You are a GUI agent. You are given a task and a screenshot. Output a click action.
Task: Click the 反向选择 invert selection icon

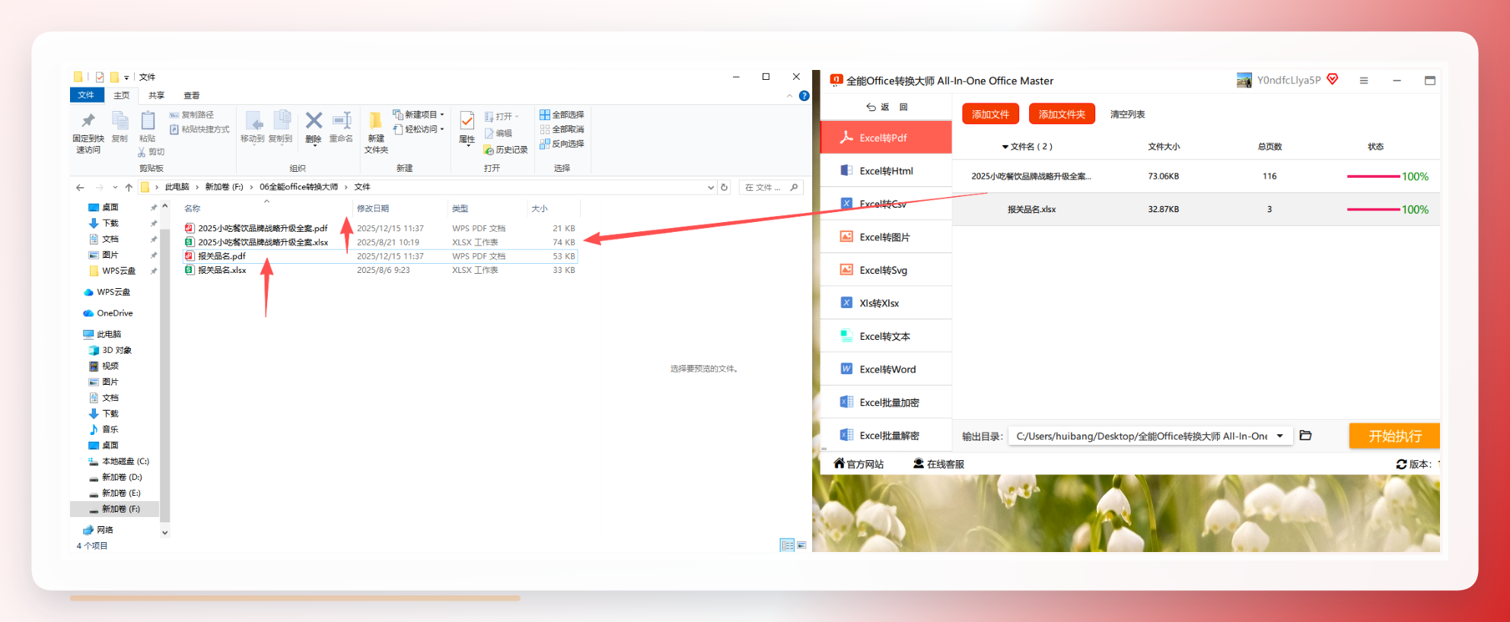(545, 144)
